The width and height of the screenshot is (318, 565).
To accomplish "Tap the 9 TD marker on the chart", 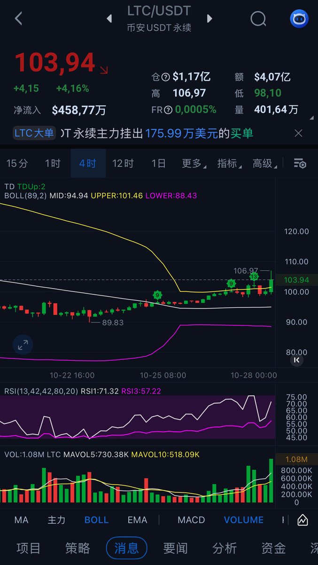I will click(158, 295).
